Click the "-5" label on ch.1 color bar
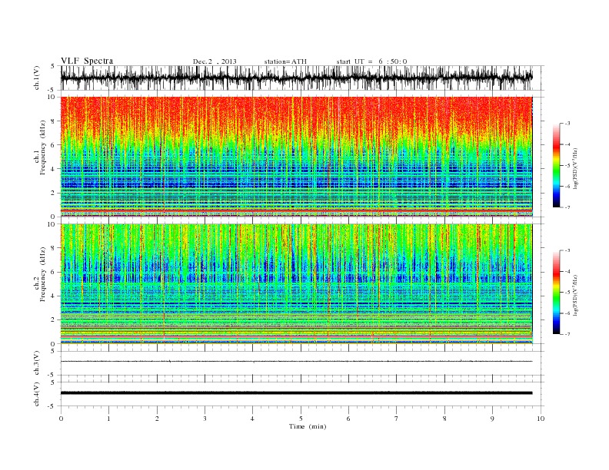 coord(567,165)
